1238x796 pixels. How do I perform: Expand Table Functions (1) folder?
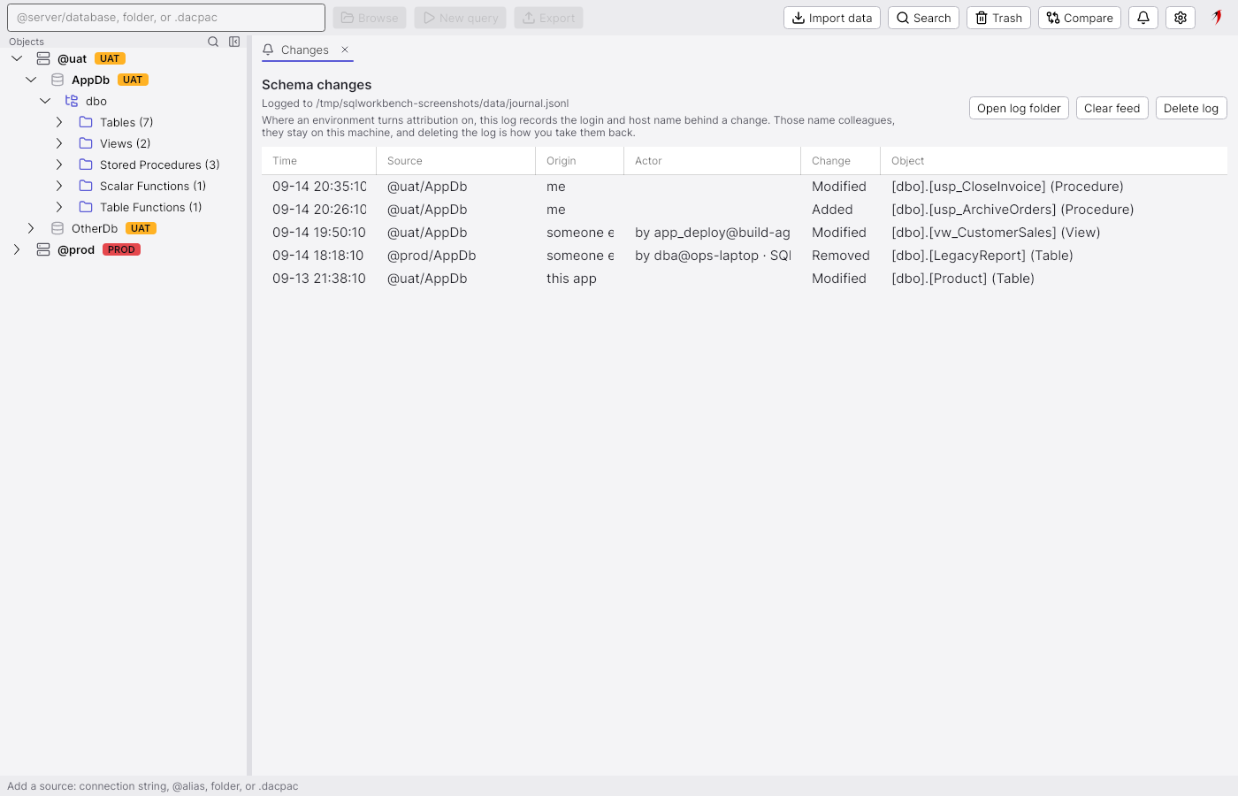[59, 207]
